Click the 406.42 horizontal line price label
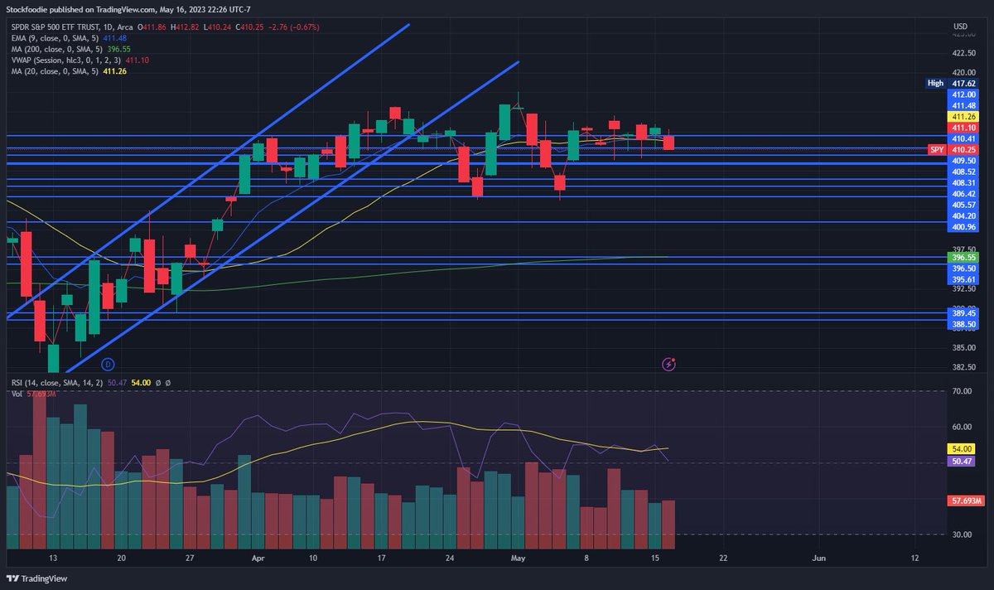This screenshot has height=590, width=994. 963,193
